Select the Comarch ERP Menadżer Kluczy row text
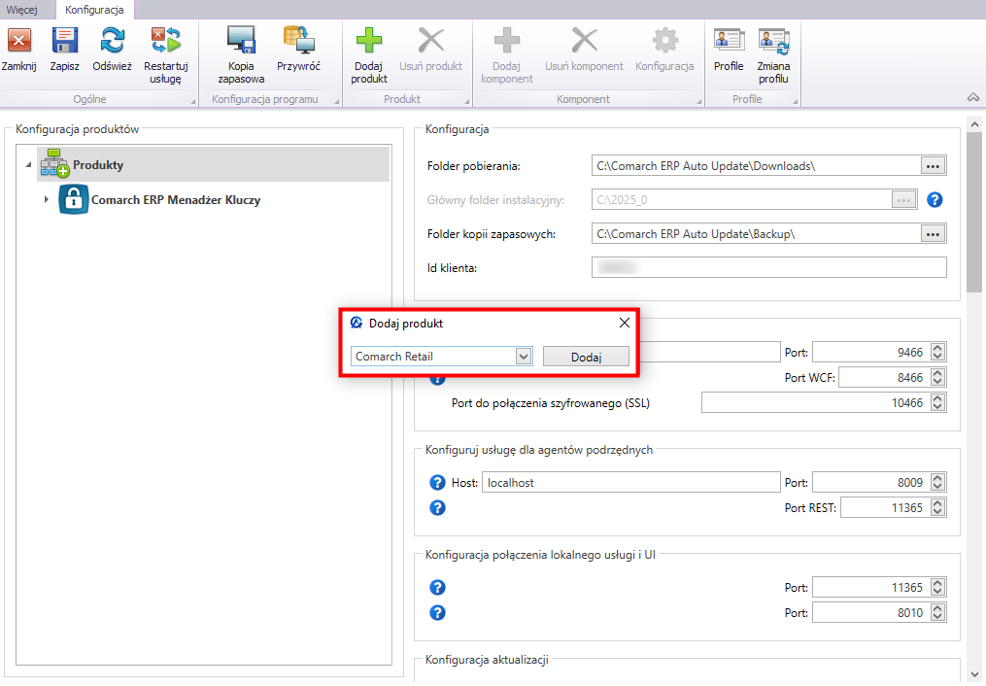 [x=176, y=200]
